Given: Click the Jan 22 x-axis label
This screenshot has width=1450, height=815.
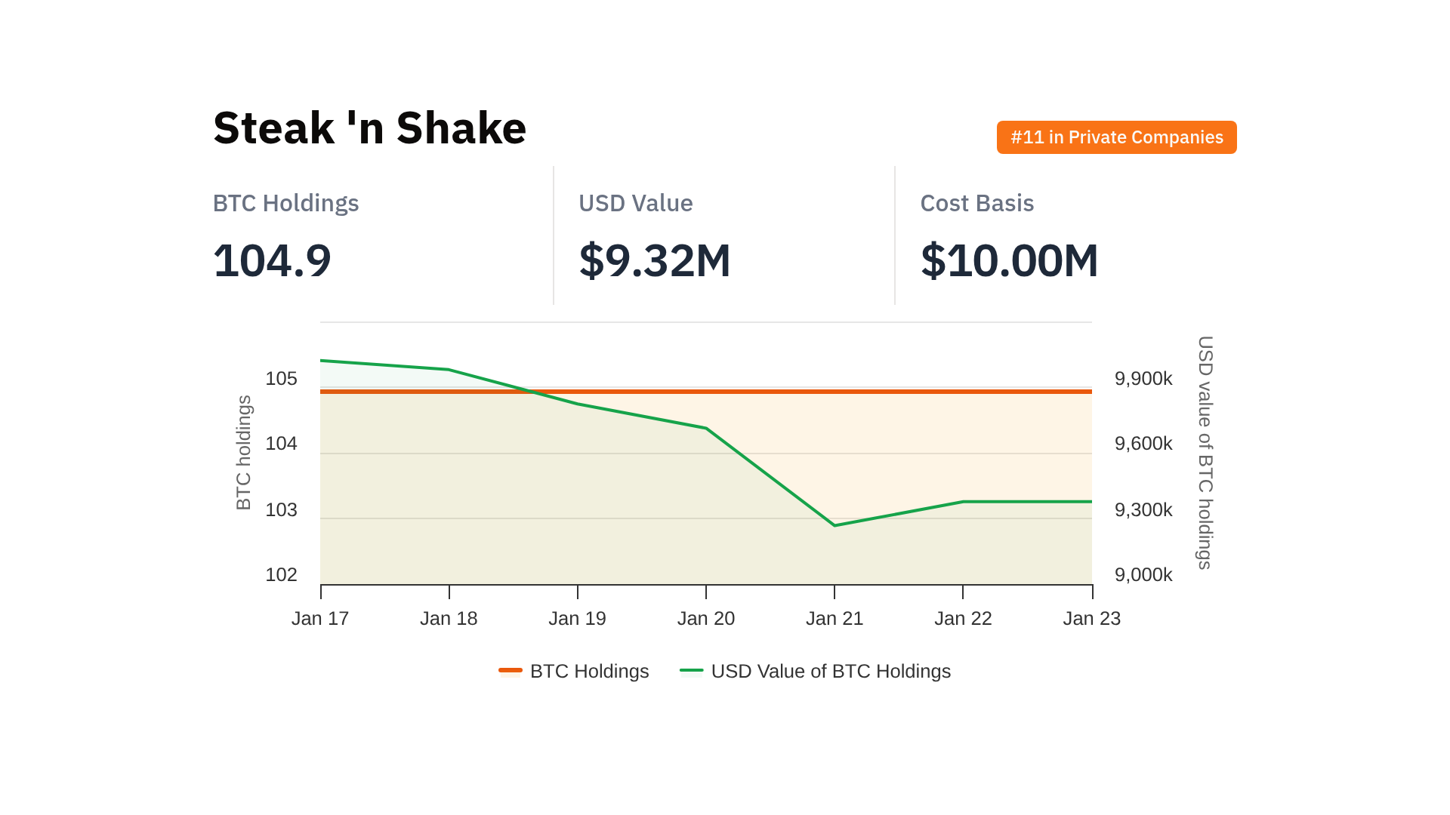Looking at the screenshot, I should click(x=963, y=618).
